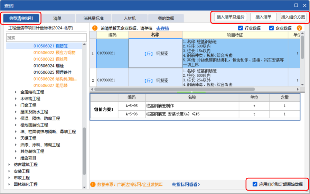Select 010506022 预应力钢筋 tree item
The width and height of the screenshot is (310, 194).
click(x=54, y=53)
